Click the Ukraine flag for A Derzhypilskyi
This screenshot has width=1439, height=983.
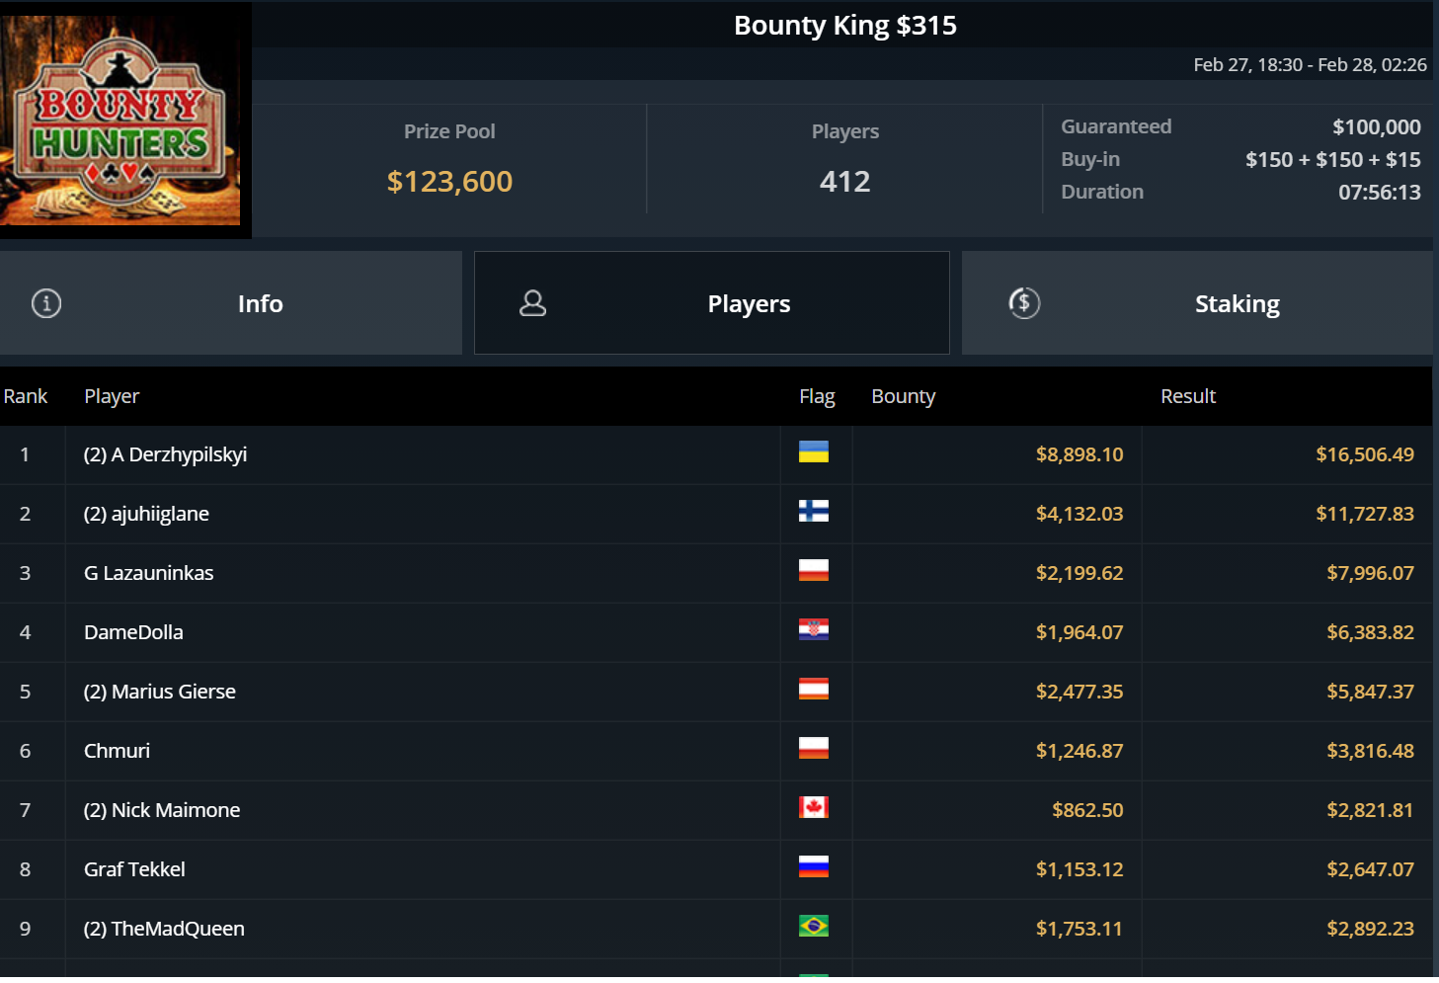(813, 452)
